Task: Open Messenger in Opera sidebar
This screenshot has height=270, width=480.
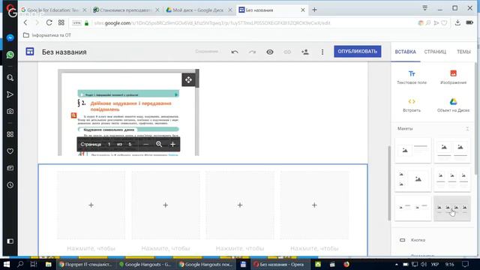Action: [x=10, y=37]
